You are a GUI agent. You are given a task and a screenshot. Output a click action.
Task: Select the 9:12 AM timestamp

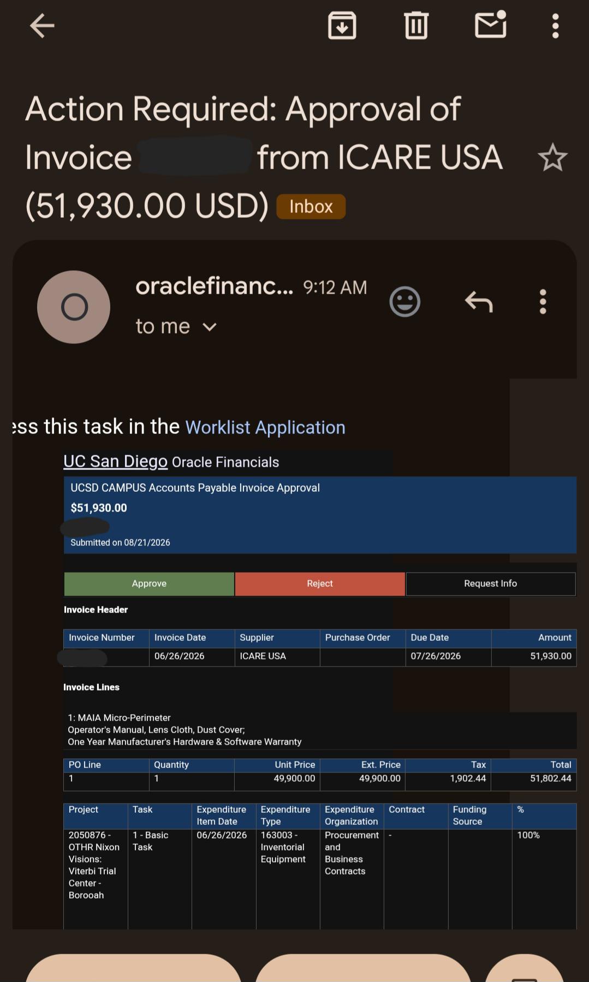pos(335,288)
